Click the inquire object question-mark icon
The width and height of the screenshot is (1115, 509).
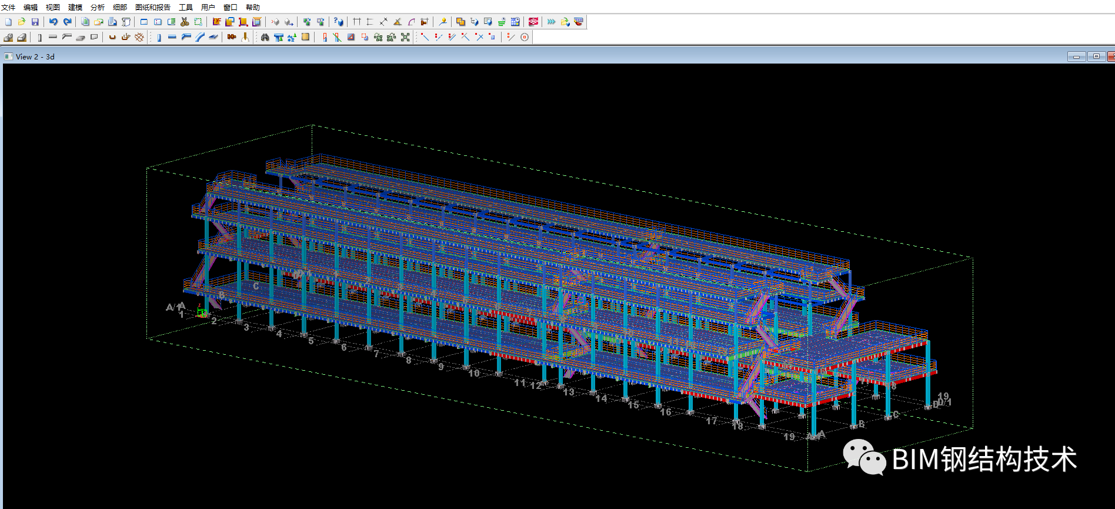(338, 22)
